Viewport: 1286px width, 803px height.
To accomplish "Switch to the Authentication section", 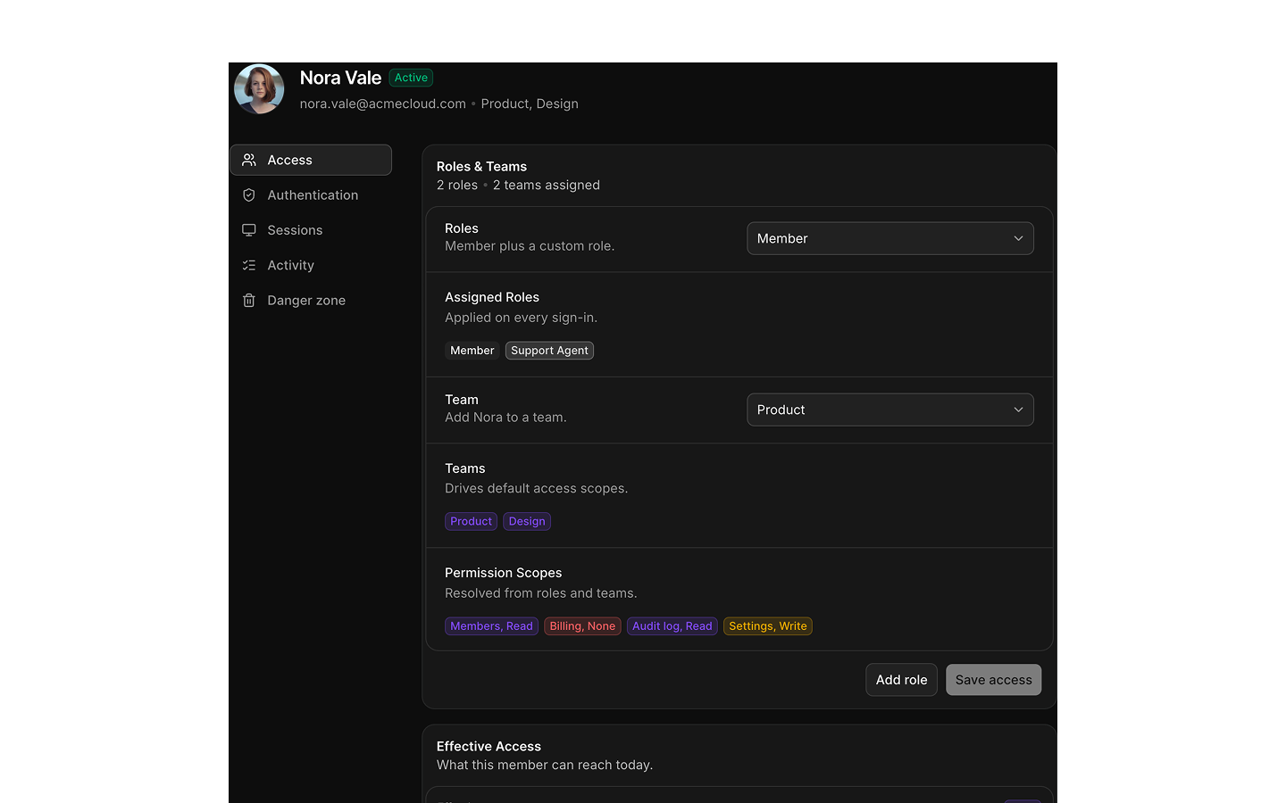I will (311, 195).
